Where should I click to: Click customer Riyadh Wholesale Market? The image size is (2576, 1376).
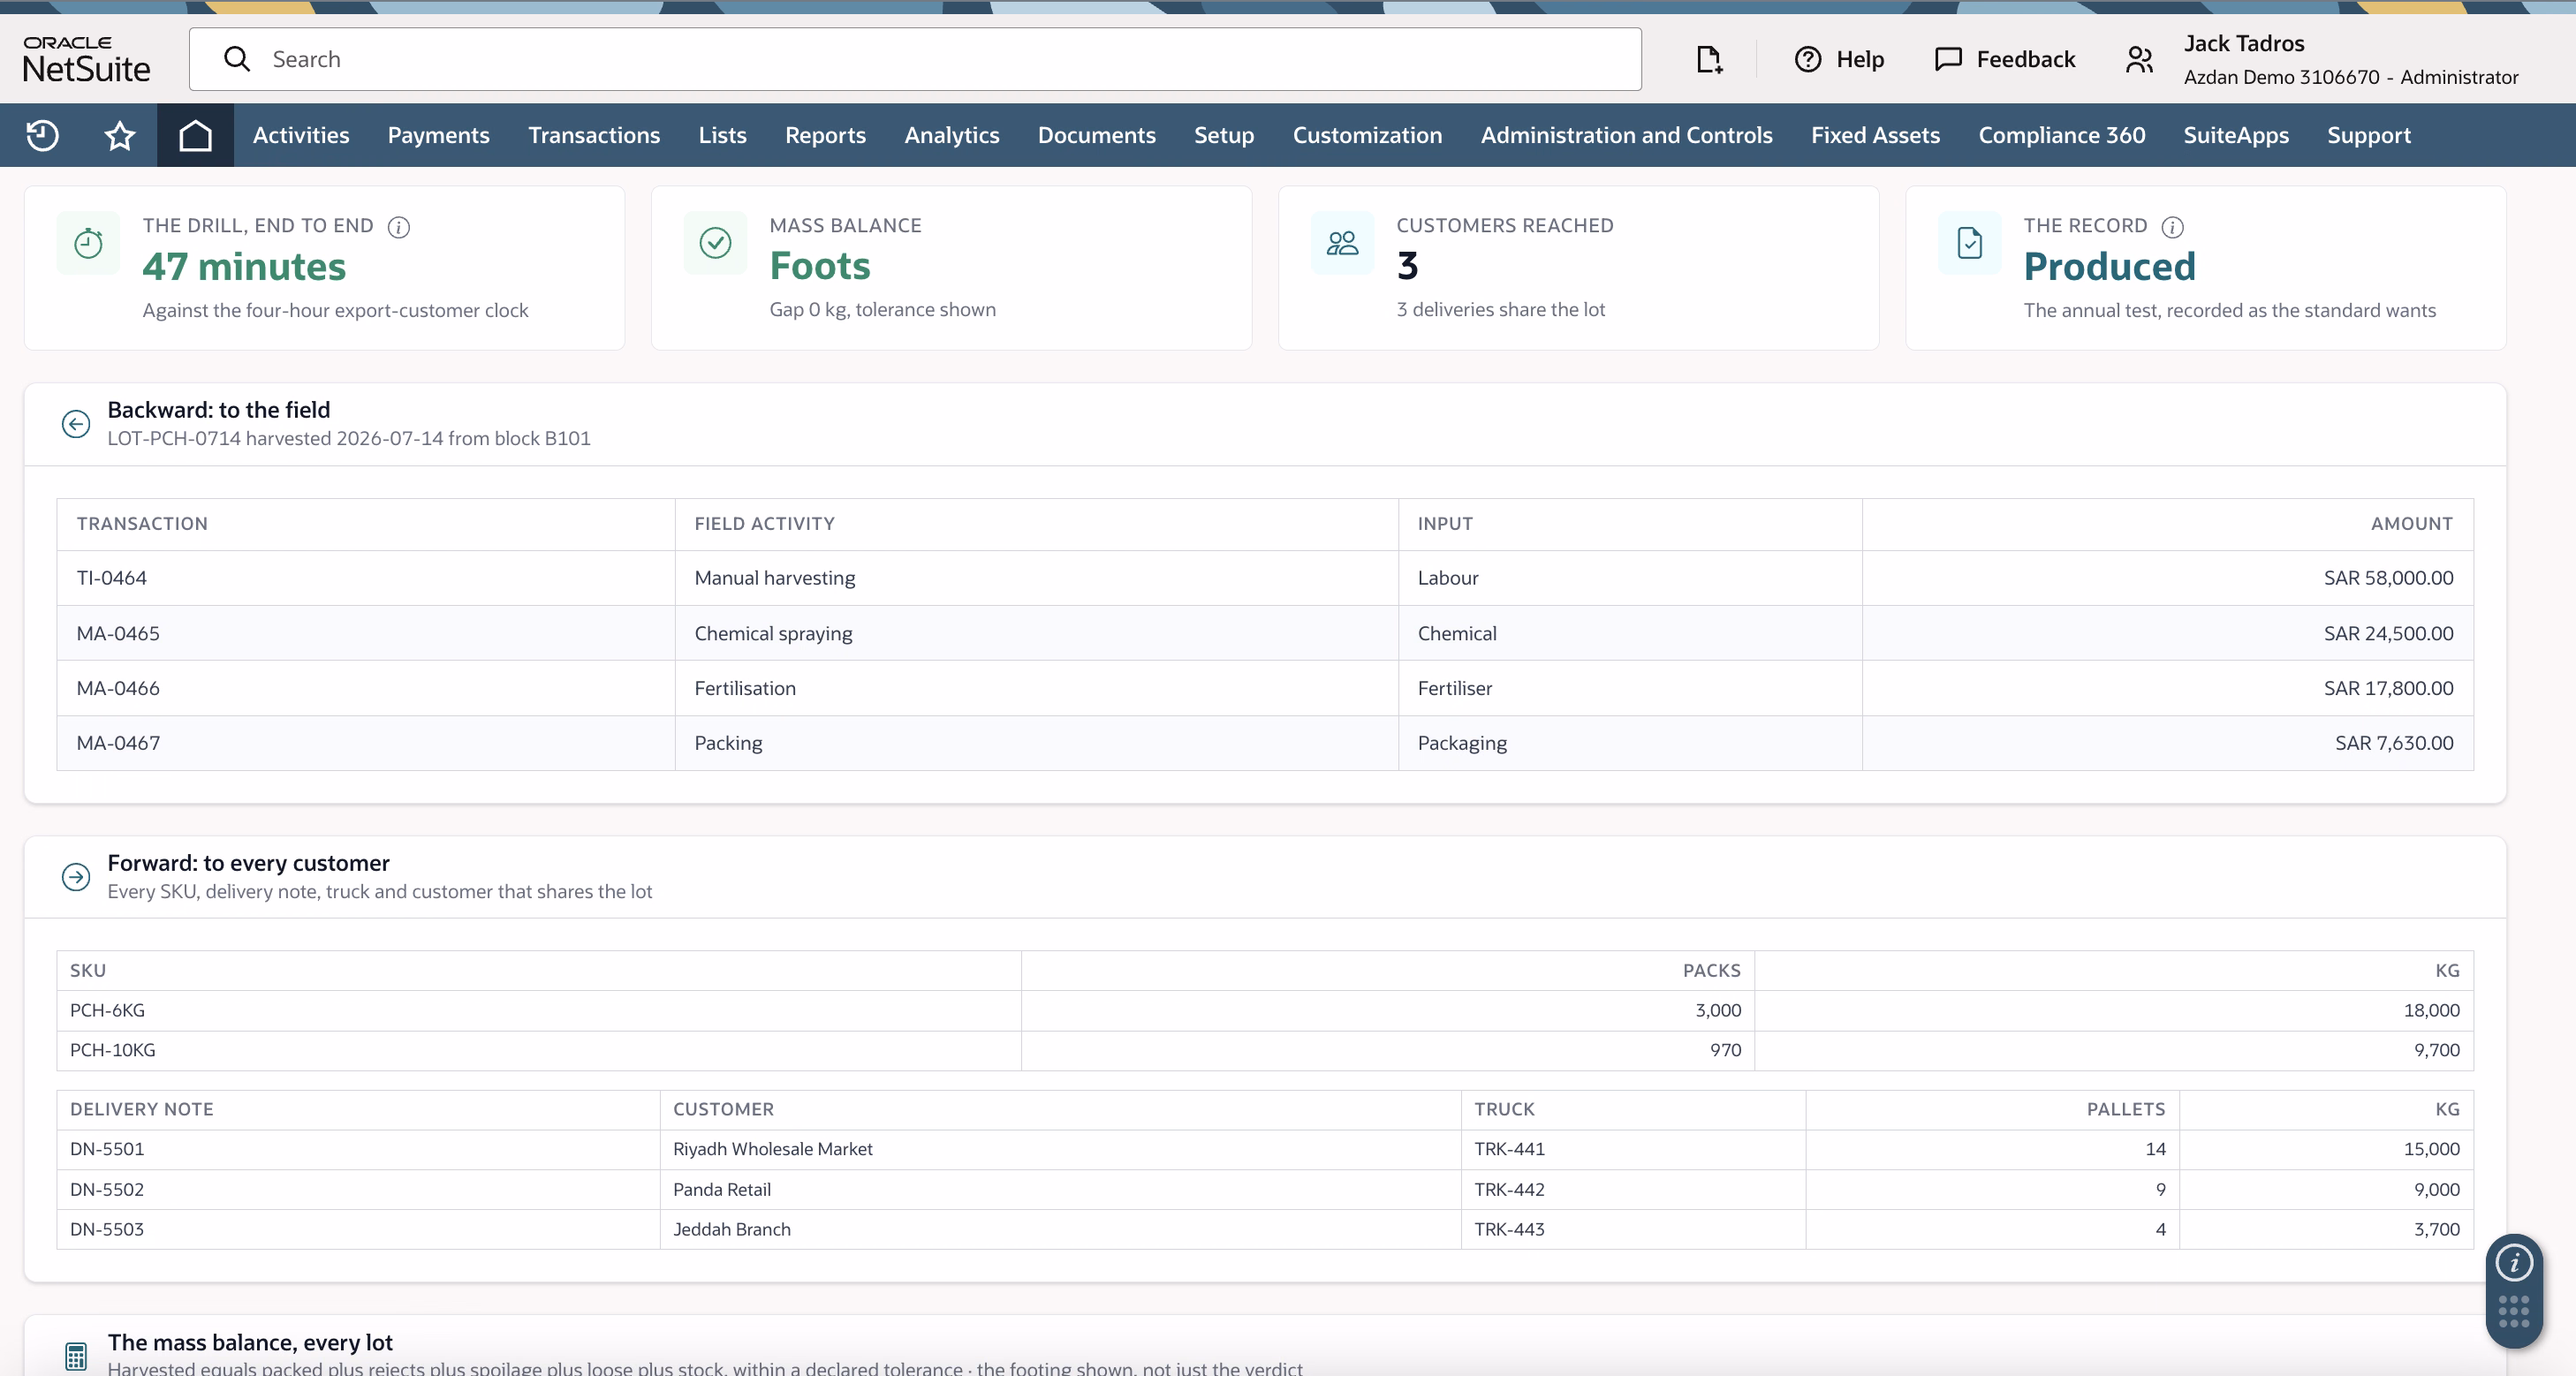tap(773, 1149)
